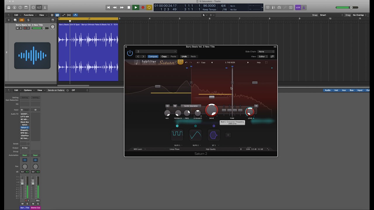Open the display mode chevron on LCD
The image size is (374, 210).
coord(262,8)
